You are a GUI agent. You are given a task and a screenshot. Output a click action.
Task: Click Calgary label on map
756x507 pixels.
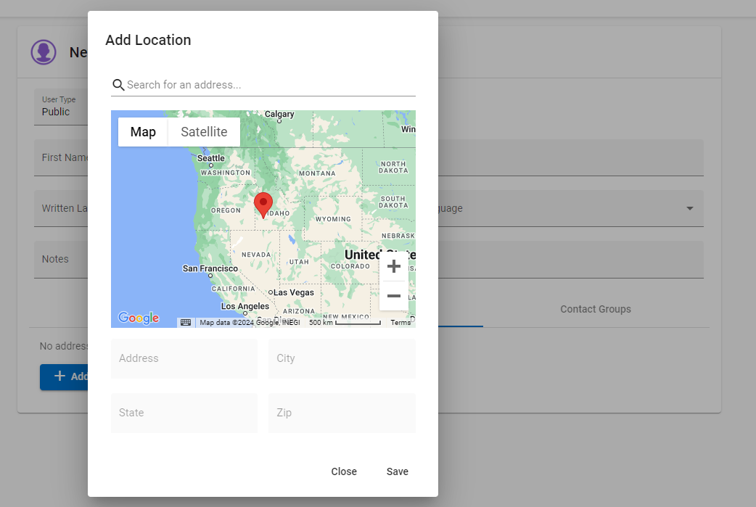pos(279,114)
